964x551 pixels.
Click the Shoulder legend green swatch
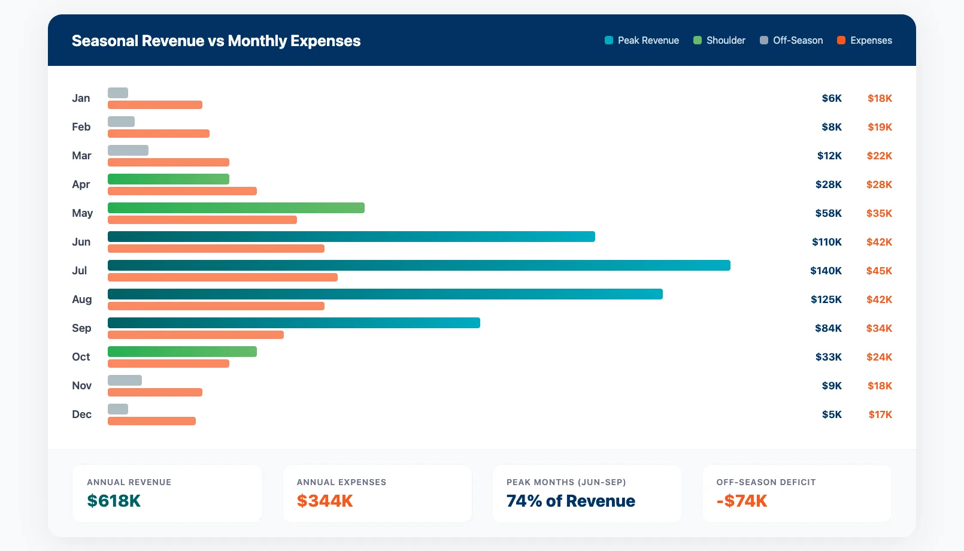click(698, 40)
